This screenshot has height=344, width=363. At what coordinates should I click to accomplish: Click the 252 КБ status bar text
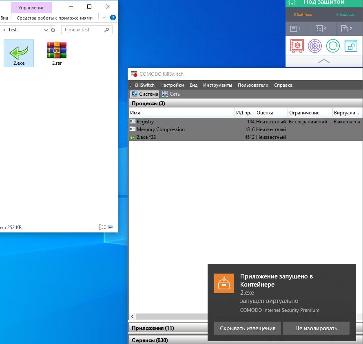(x=14, y=227)
